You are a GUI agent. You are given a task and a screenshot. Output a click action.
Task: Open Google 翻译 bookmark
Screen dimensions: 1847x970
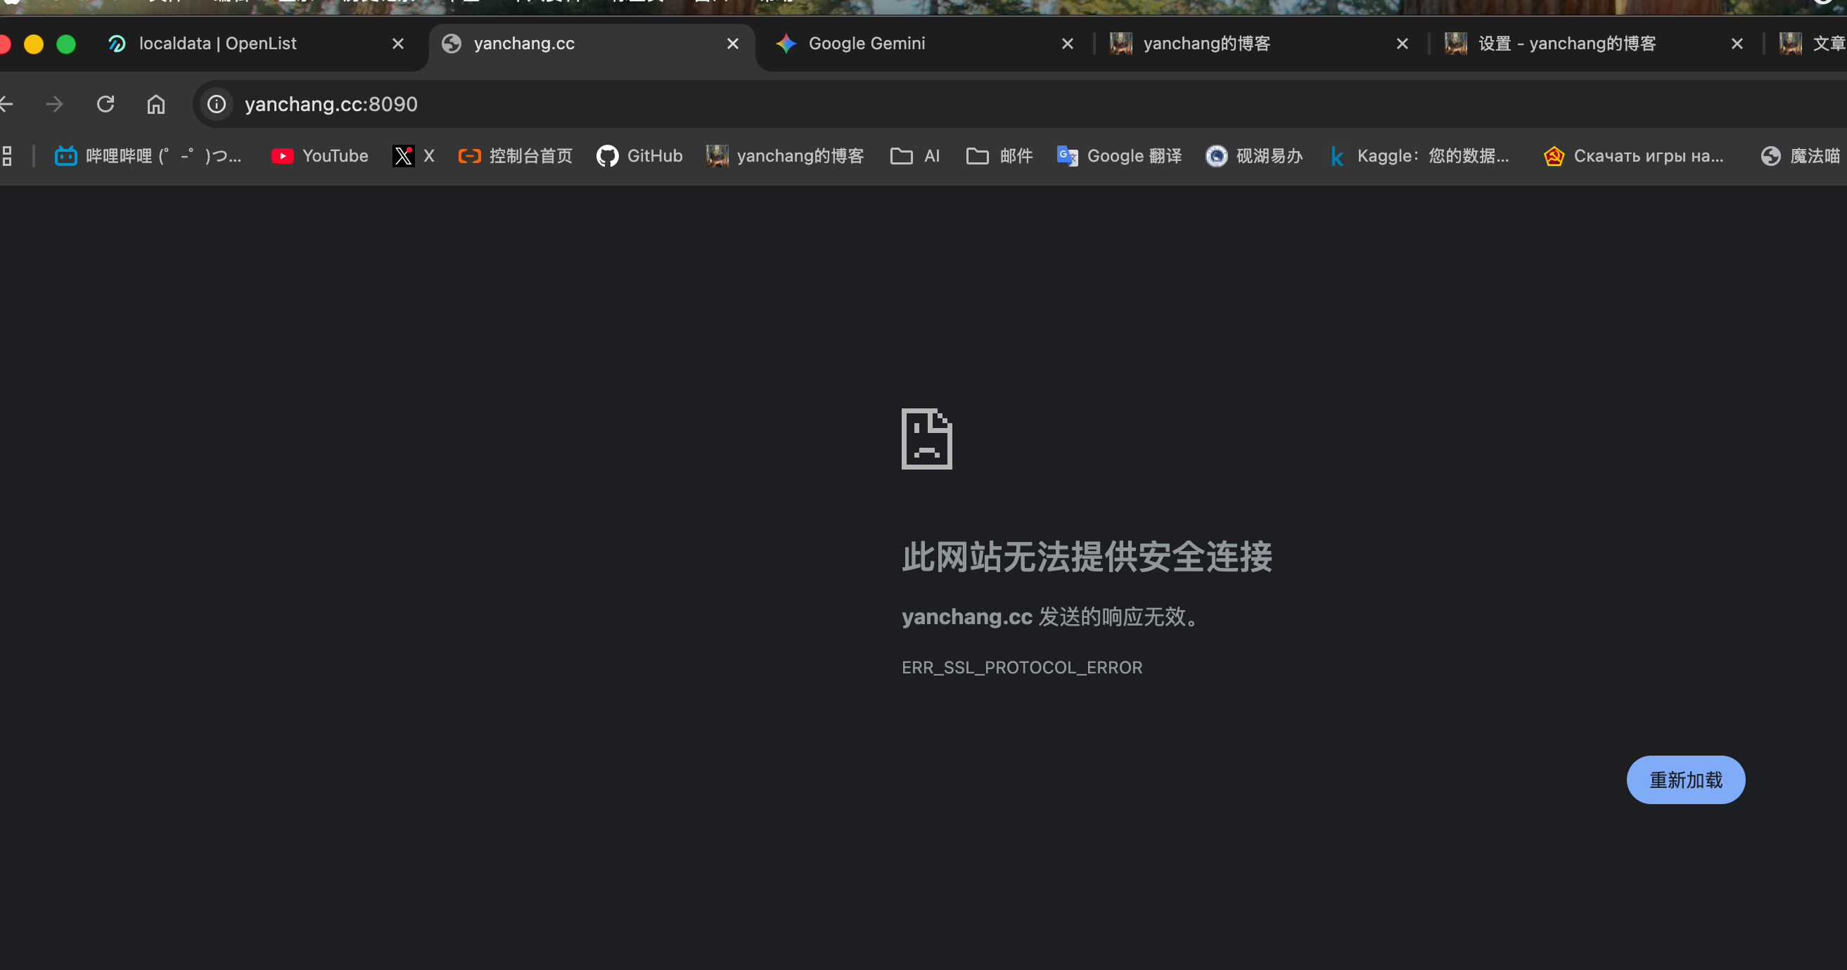coord(1119,156)
